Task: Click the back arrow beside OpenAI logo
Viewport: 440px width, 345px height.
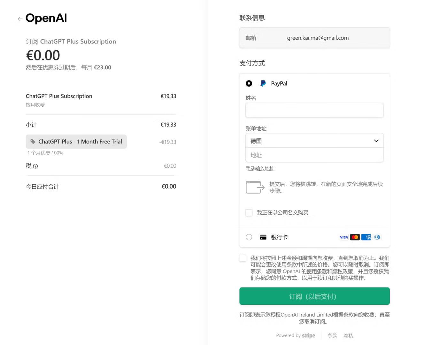Action: (x=20, y=19)
